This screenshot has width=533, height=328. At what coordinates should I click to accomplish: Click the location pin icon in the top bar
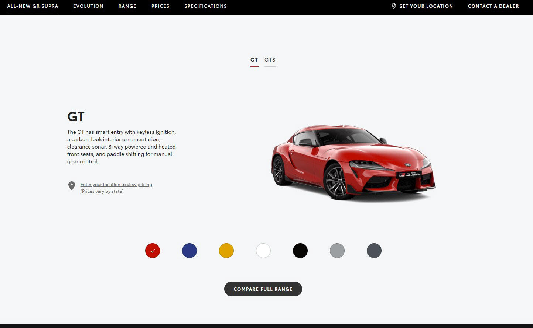[394, 6]
